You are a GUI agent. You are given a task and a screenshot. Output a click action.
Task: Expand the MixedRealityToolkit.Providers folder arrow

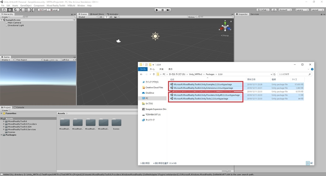click(4, 124)
